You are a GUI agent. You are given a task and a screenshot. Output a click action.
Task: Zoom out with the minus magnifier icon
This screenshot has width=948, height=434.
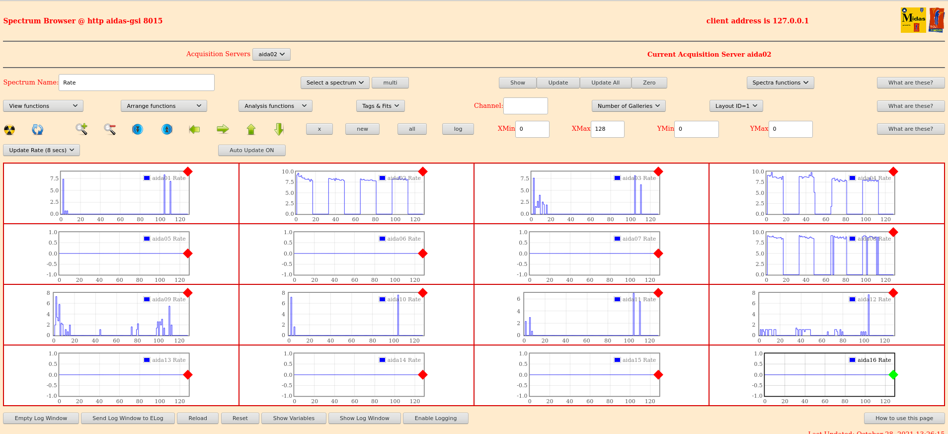[x=110, y=129]
